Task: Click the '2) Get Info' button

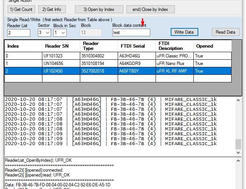Action: point(52,9)
